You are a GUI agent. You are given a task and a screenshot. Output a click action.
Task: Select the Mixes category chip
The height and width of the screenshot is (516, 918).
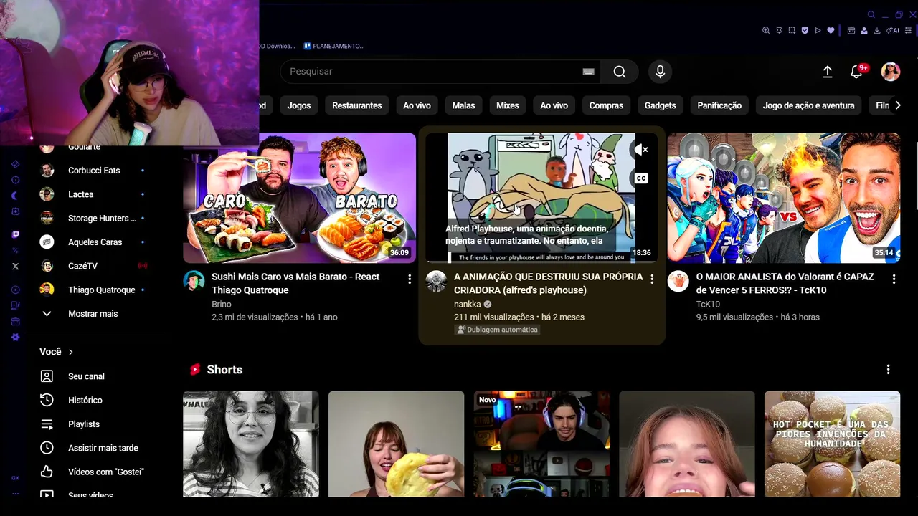coord(507,105)
